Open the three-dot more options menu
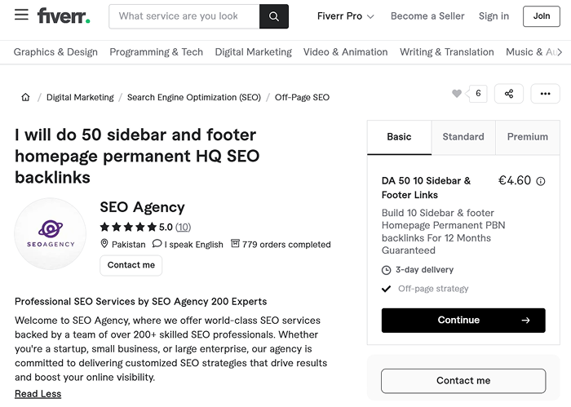Image resolution: width=571 pixels, height=407 pixels. 545,94
